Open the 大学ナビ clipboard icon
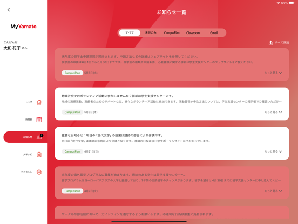Viewport: 298px width, 224px height. click(39, 155)
